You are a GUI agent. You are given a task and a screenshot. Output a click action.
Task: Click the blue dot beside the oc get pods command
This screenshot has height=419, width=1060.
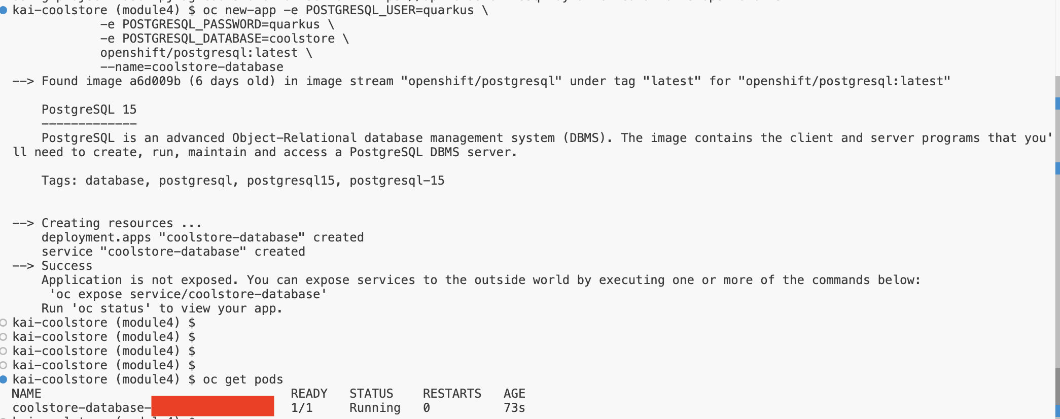point(4,379)
